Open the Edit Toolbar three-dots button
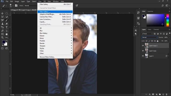 pos(6,38)
